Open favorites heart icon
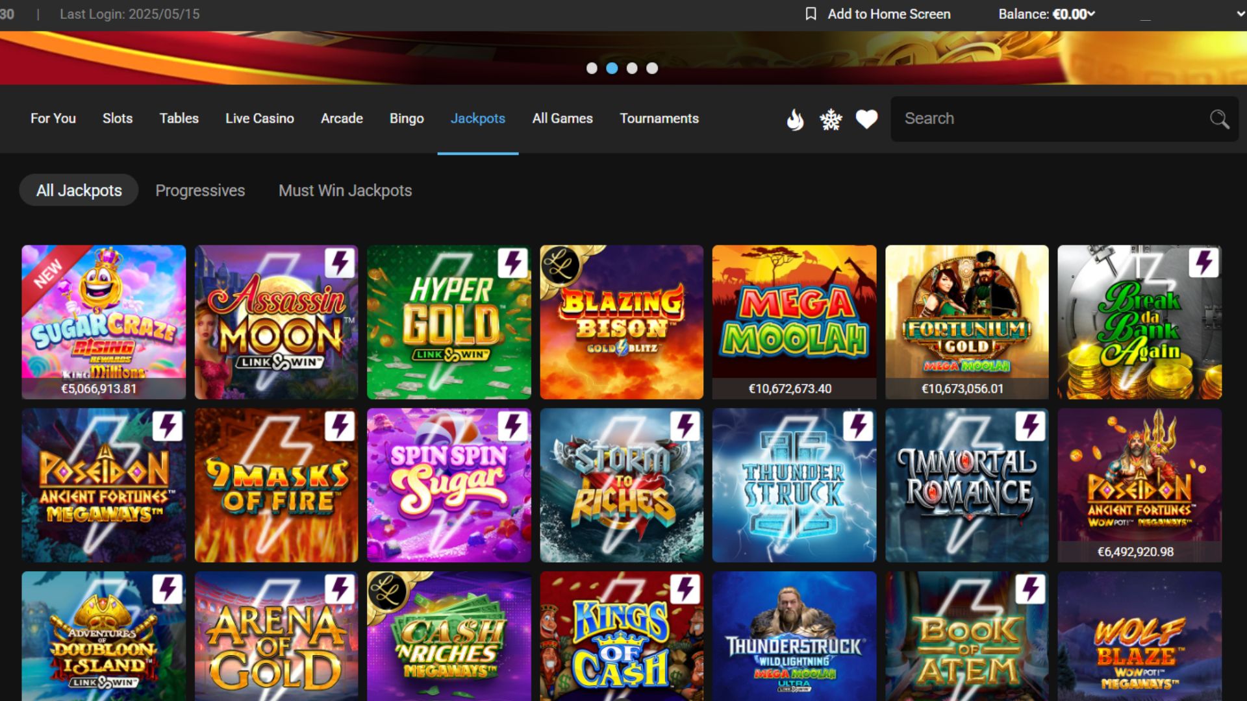 pos(866,119)
